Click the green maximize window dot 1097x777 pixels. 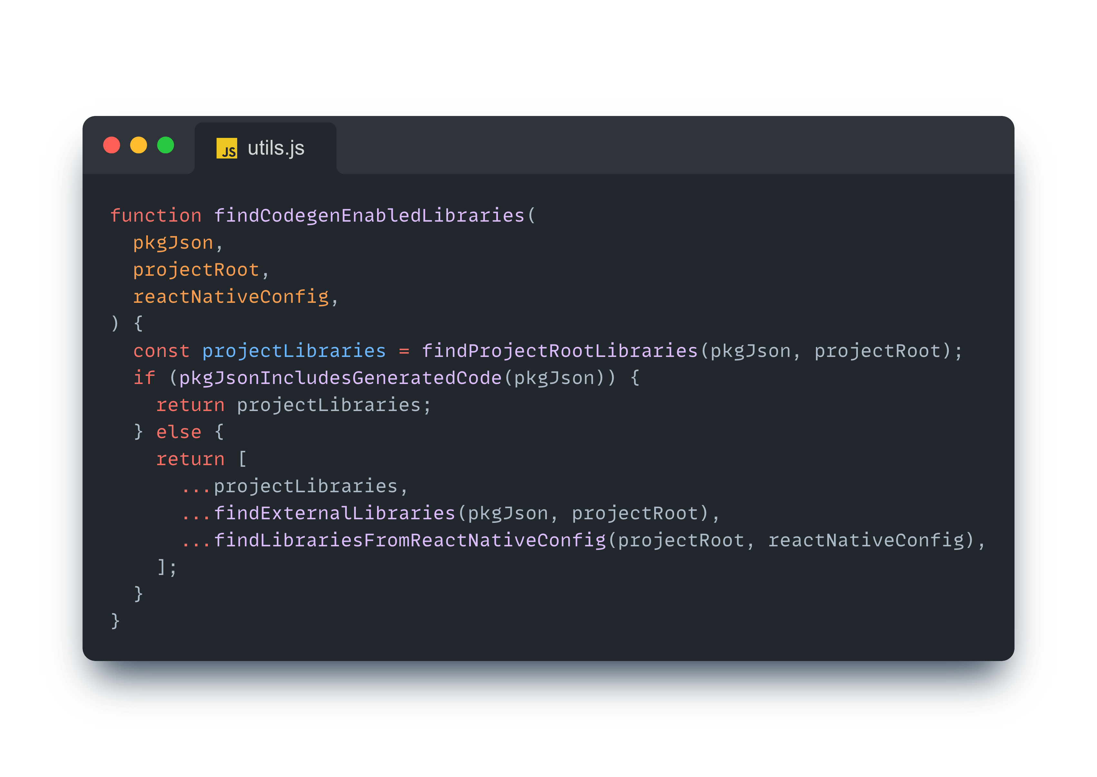(166, 145)
